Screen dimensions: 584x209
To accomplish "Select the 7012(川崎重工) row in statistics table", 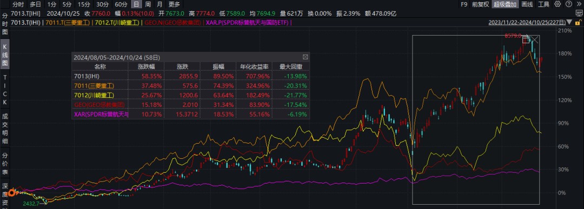I will [190, 95].
